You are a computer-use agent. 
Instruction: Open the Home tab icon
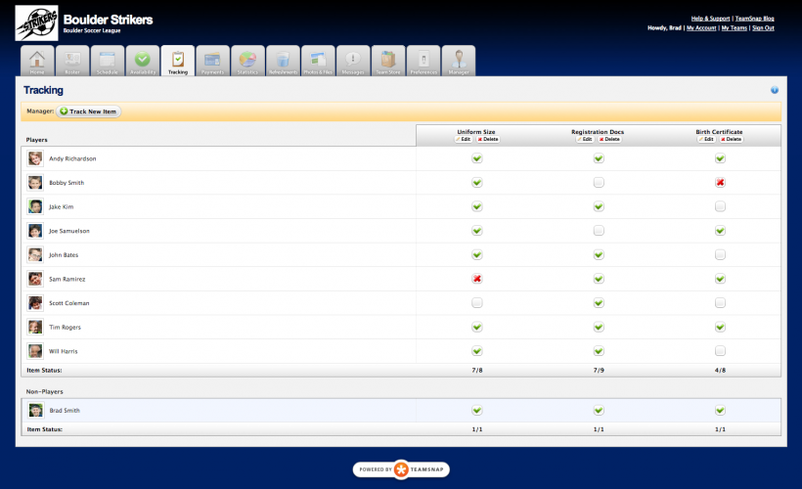tap(37, 61)
